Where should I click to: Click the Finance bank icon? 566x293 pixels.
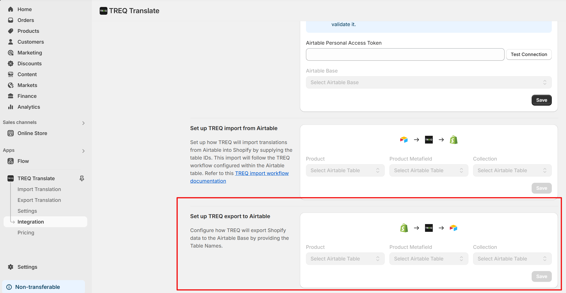pos(11,96)
